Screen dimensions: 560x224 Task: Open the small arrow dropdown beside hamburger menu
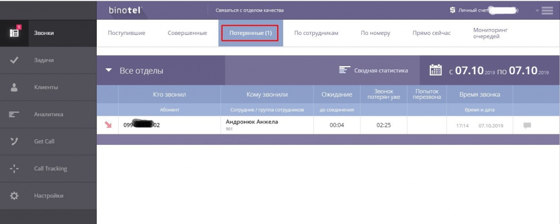pyautogui.click(x=537, y=11)
